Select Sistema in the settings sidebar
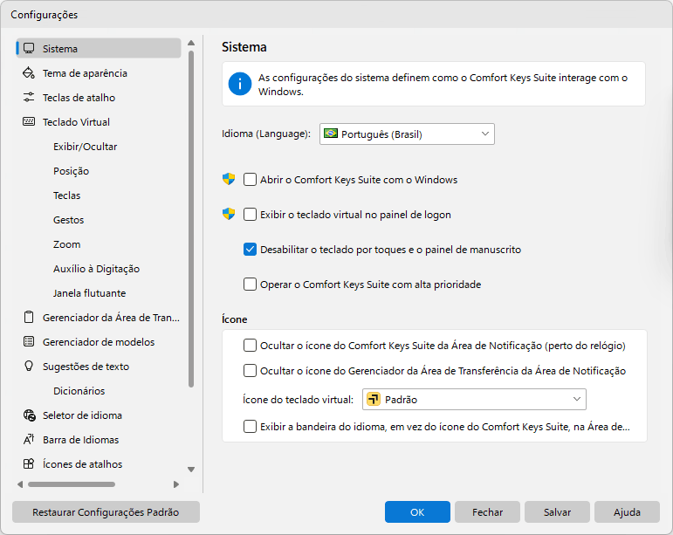Image resolution: width=673 pixels, height=535 pixels. pyautogui.click(x=99, y=48)
